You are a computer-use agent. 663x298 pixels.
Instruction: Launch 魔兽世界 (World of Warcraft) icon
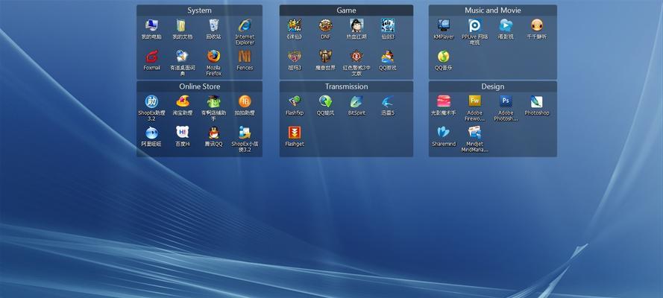click(326, 57)
